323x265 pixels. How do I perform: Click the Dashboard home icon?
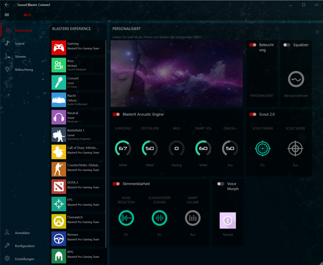7,31
